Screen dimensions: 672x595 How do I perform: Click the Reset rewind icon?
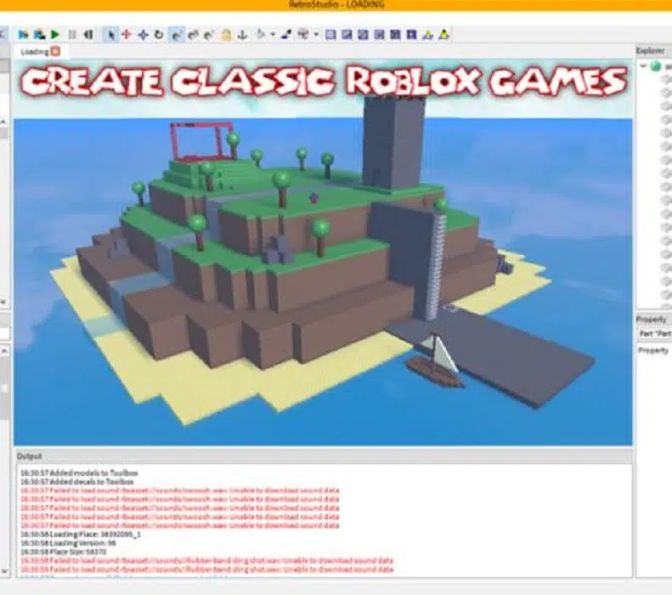(88, 35)
